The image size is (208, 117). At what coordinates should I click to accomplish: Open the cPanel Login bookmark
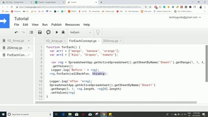tap(108, 11)
